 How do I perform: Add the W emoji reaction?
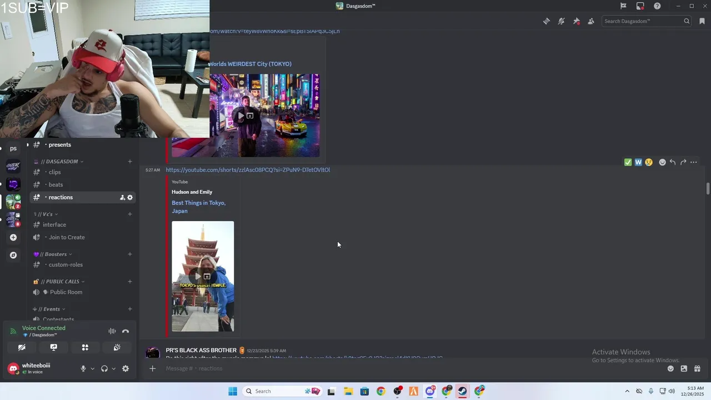point(638,162)
